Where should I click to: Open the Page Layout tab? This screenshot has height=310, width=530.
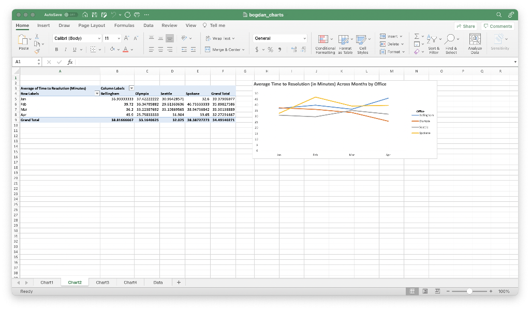(x=92, y=25)
